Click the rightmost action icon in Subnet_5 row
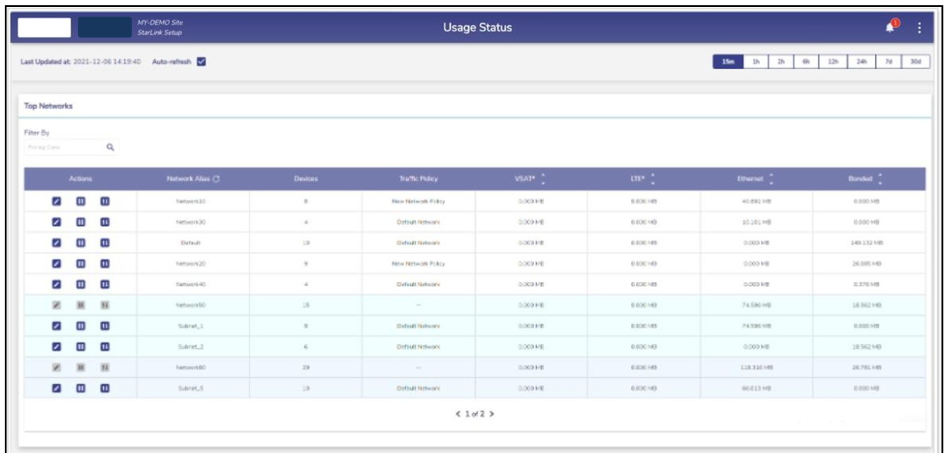Screen dimensions: 951x453 click(105, 388)
